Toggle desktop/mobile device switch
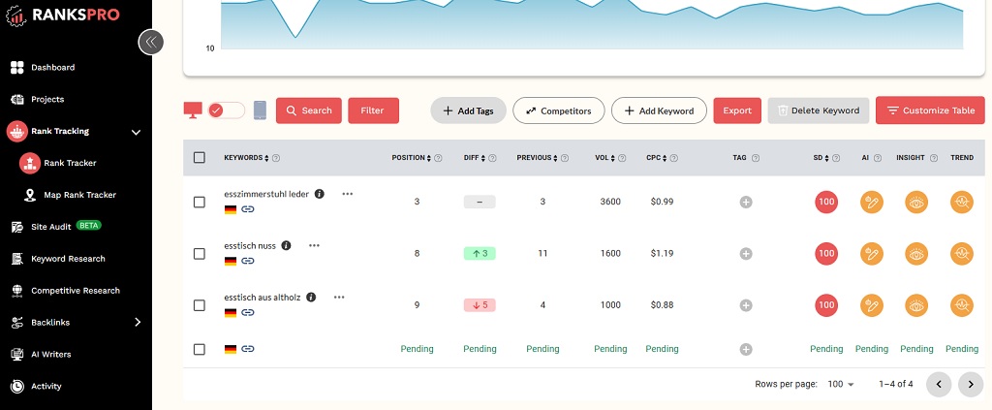Image resolution: width=992 pixels, height=410 pixels. (x=227, y=110)
